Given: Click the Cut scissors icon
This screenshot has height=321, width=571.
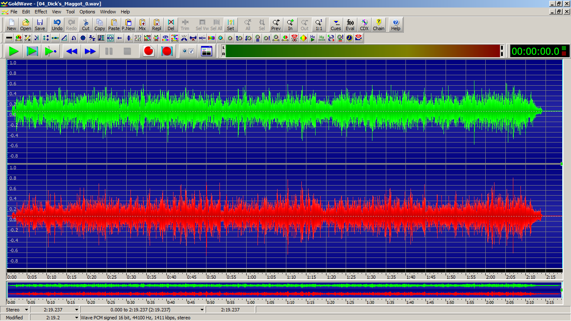Looking at the screenshot, I should [86, 25].
